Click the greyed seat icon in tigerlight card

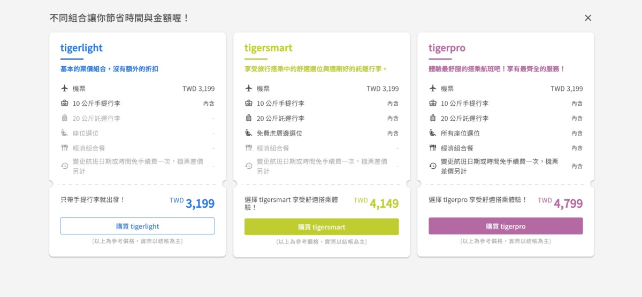(x=65, y=134)
